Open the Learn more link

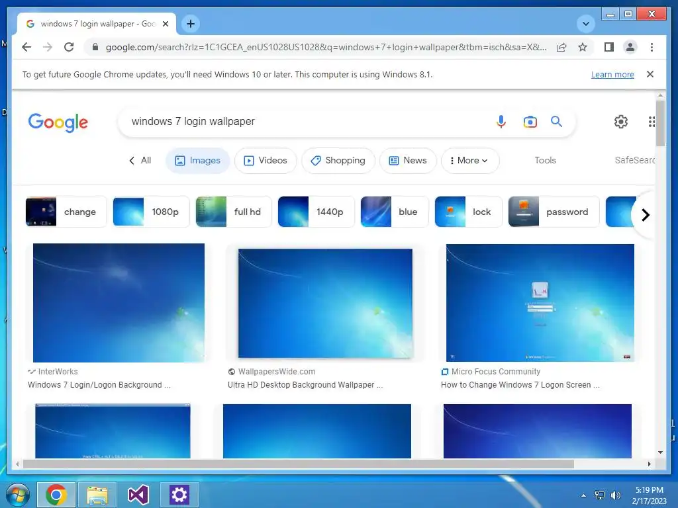click(612, 74)
